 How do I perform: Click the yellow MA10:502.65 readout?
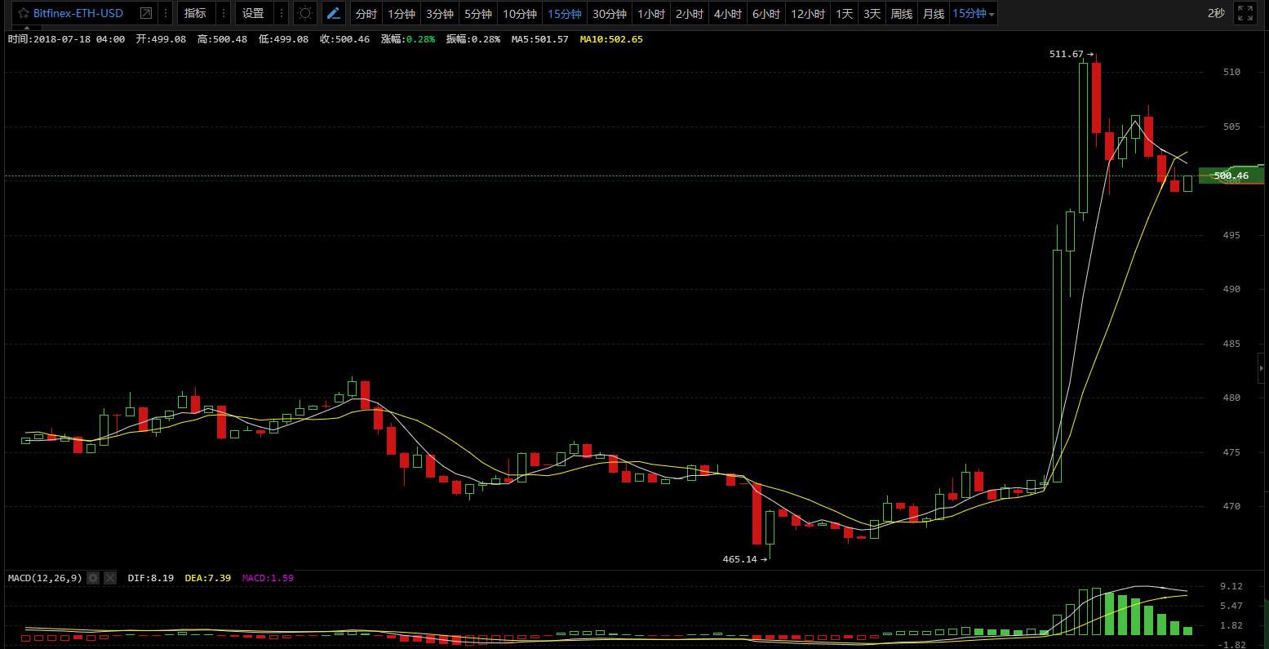pos(611,39)
